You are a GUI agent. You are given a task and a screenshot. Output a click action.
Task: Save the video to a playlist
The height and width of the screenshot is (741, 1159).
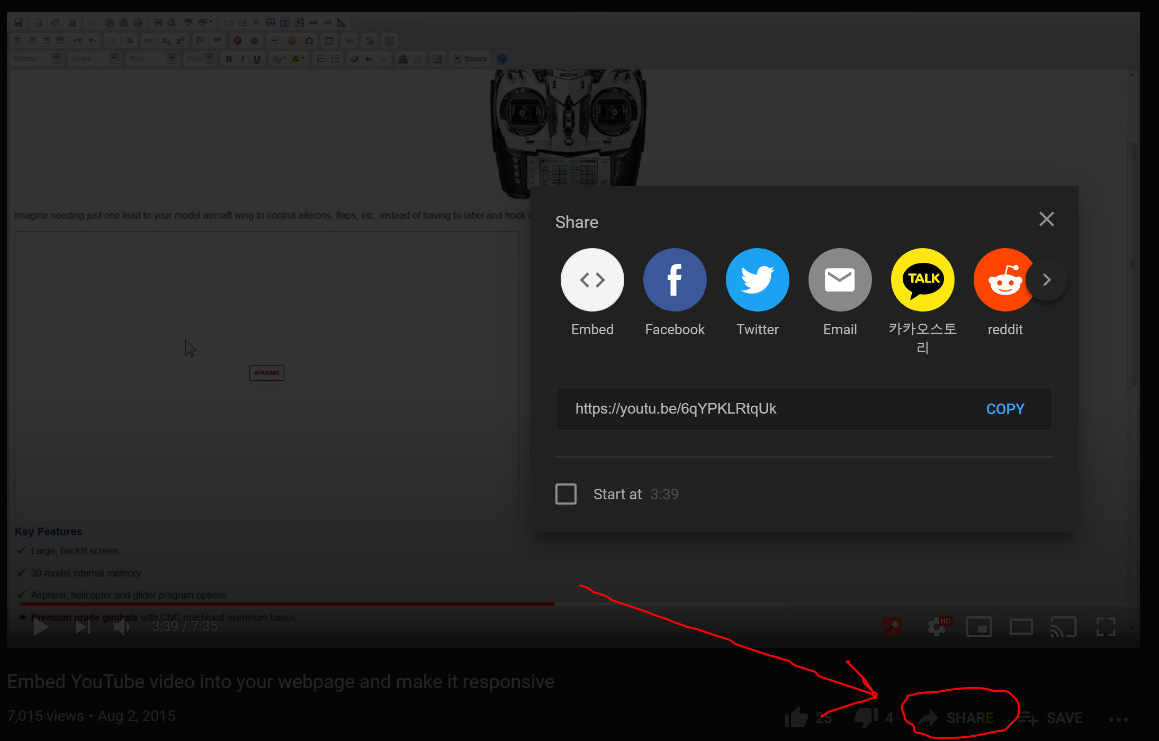pos(1050,718)
